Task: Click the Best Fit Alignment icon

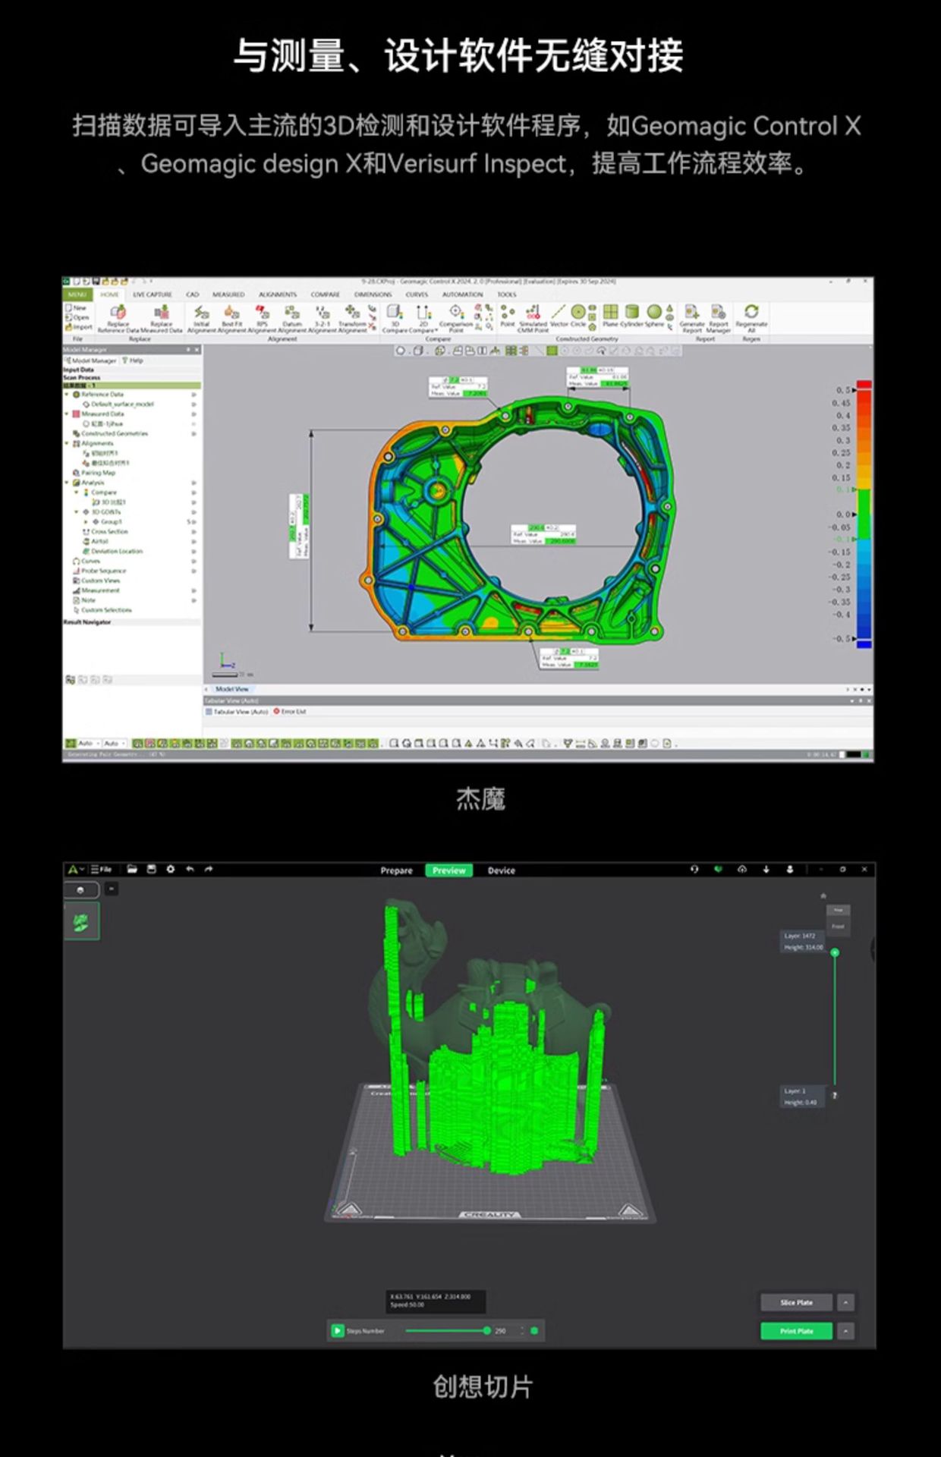Action: 231,314
